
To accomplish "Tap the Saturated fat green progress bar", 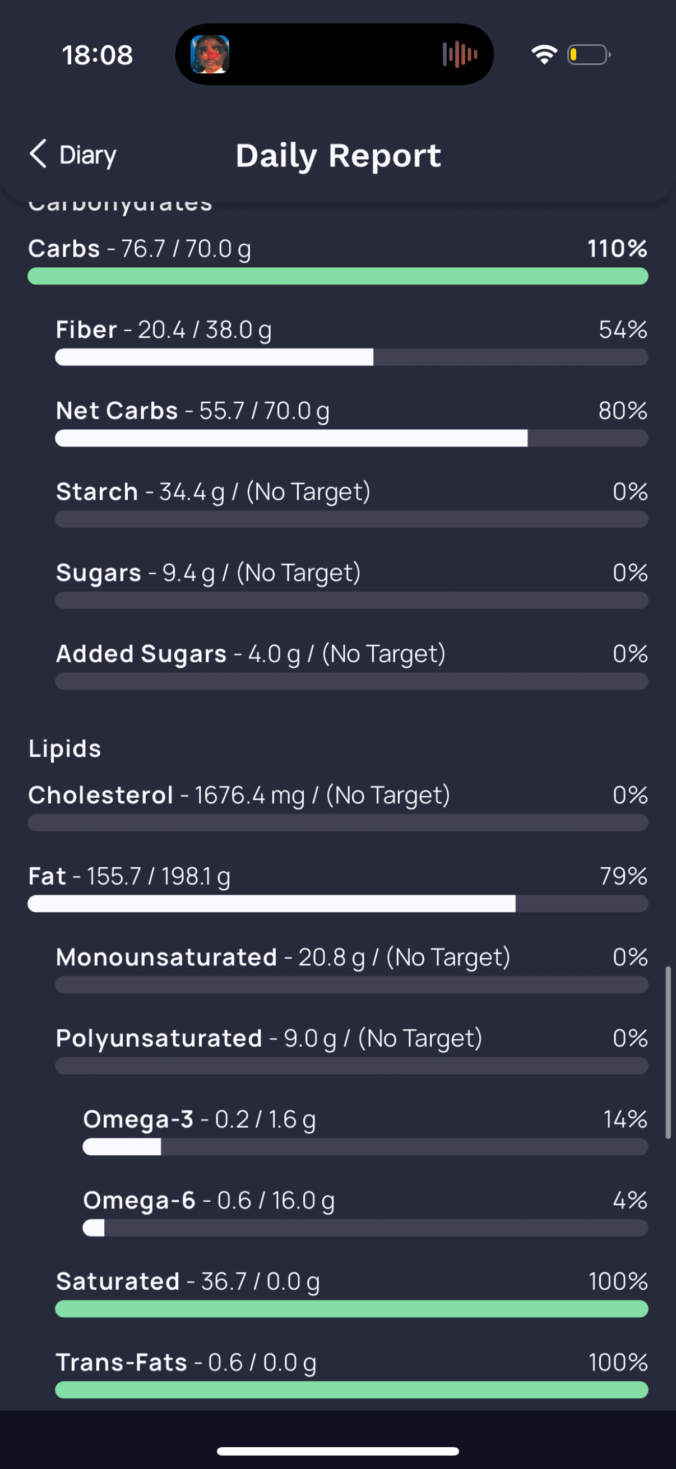I will point(351,1309).
